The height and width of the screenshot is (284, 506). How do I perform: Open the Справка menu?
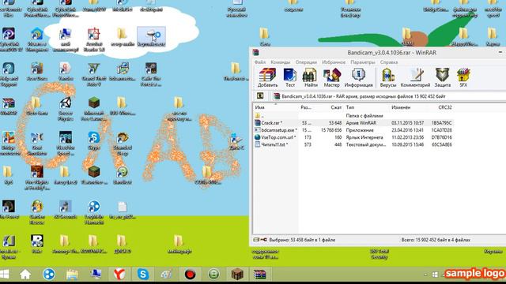click(x=388, y=62)
